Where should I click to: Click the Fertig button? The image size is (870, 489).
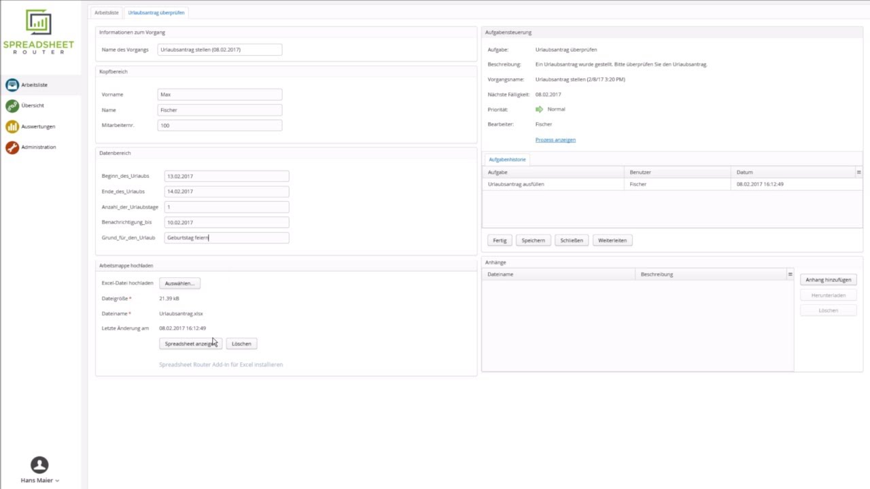[x=500, y=240]
